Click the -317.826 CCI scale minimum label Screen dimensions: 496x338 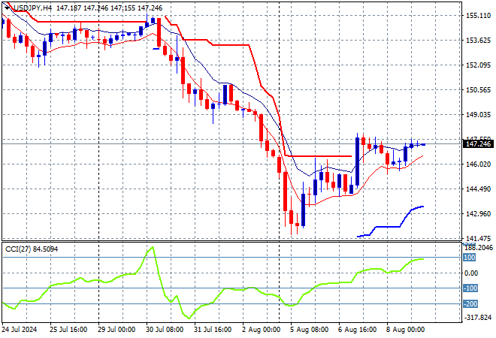pyautogui.click(x=479, y=317)
